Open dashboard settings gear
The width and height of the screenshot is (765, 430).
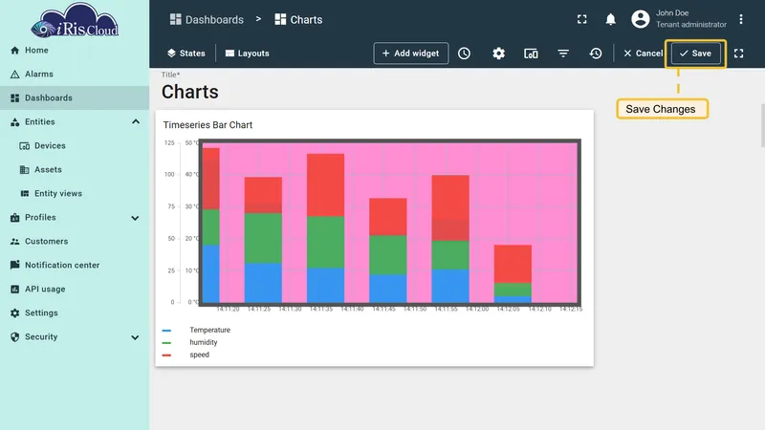[x=498, y=54]
